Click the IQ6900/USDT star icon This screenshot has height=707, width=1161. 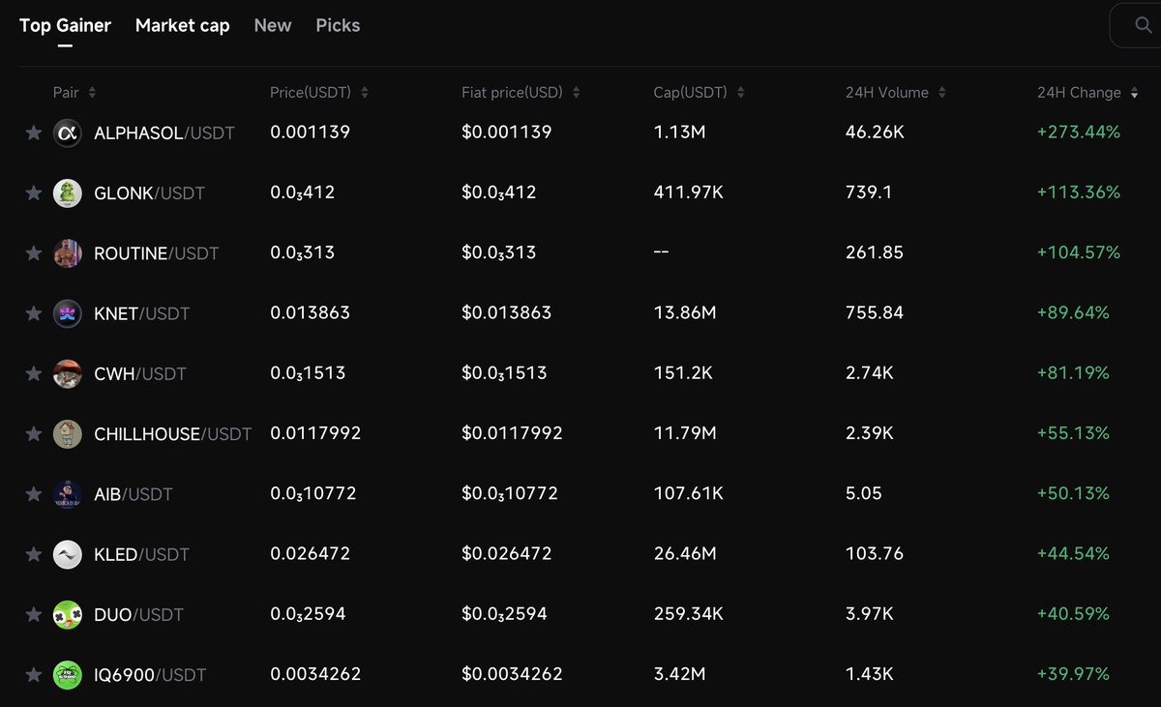click(34, 674)
